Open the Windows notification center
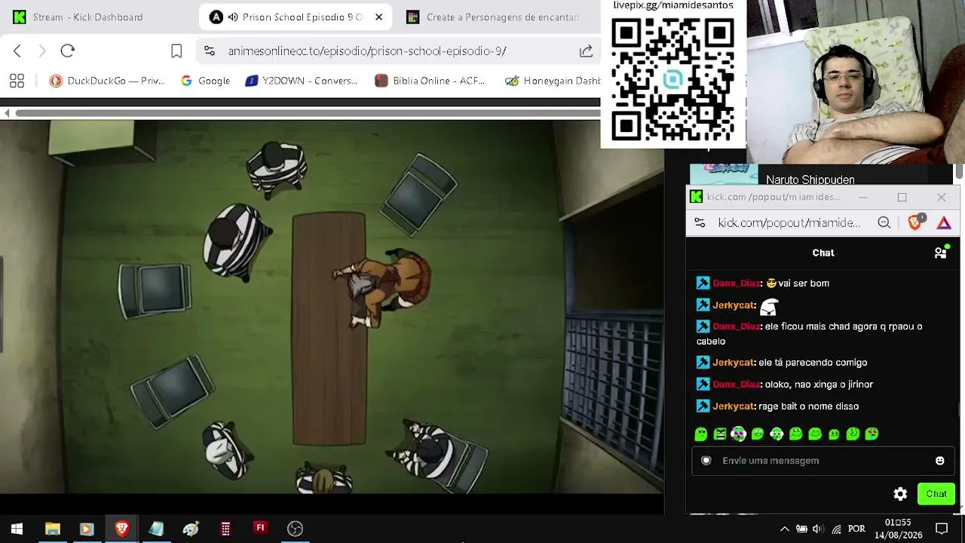 (942, 529)
